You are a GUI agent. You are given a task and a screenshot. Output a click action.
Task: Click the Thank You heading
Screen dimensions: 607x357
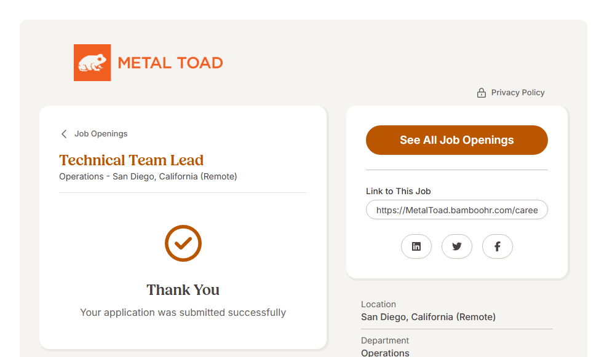click(x=183, y=290)
